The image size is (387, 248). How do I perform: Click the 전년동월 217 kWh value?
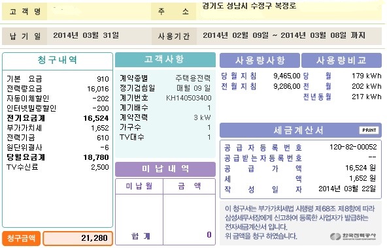367,97
